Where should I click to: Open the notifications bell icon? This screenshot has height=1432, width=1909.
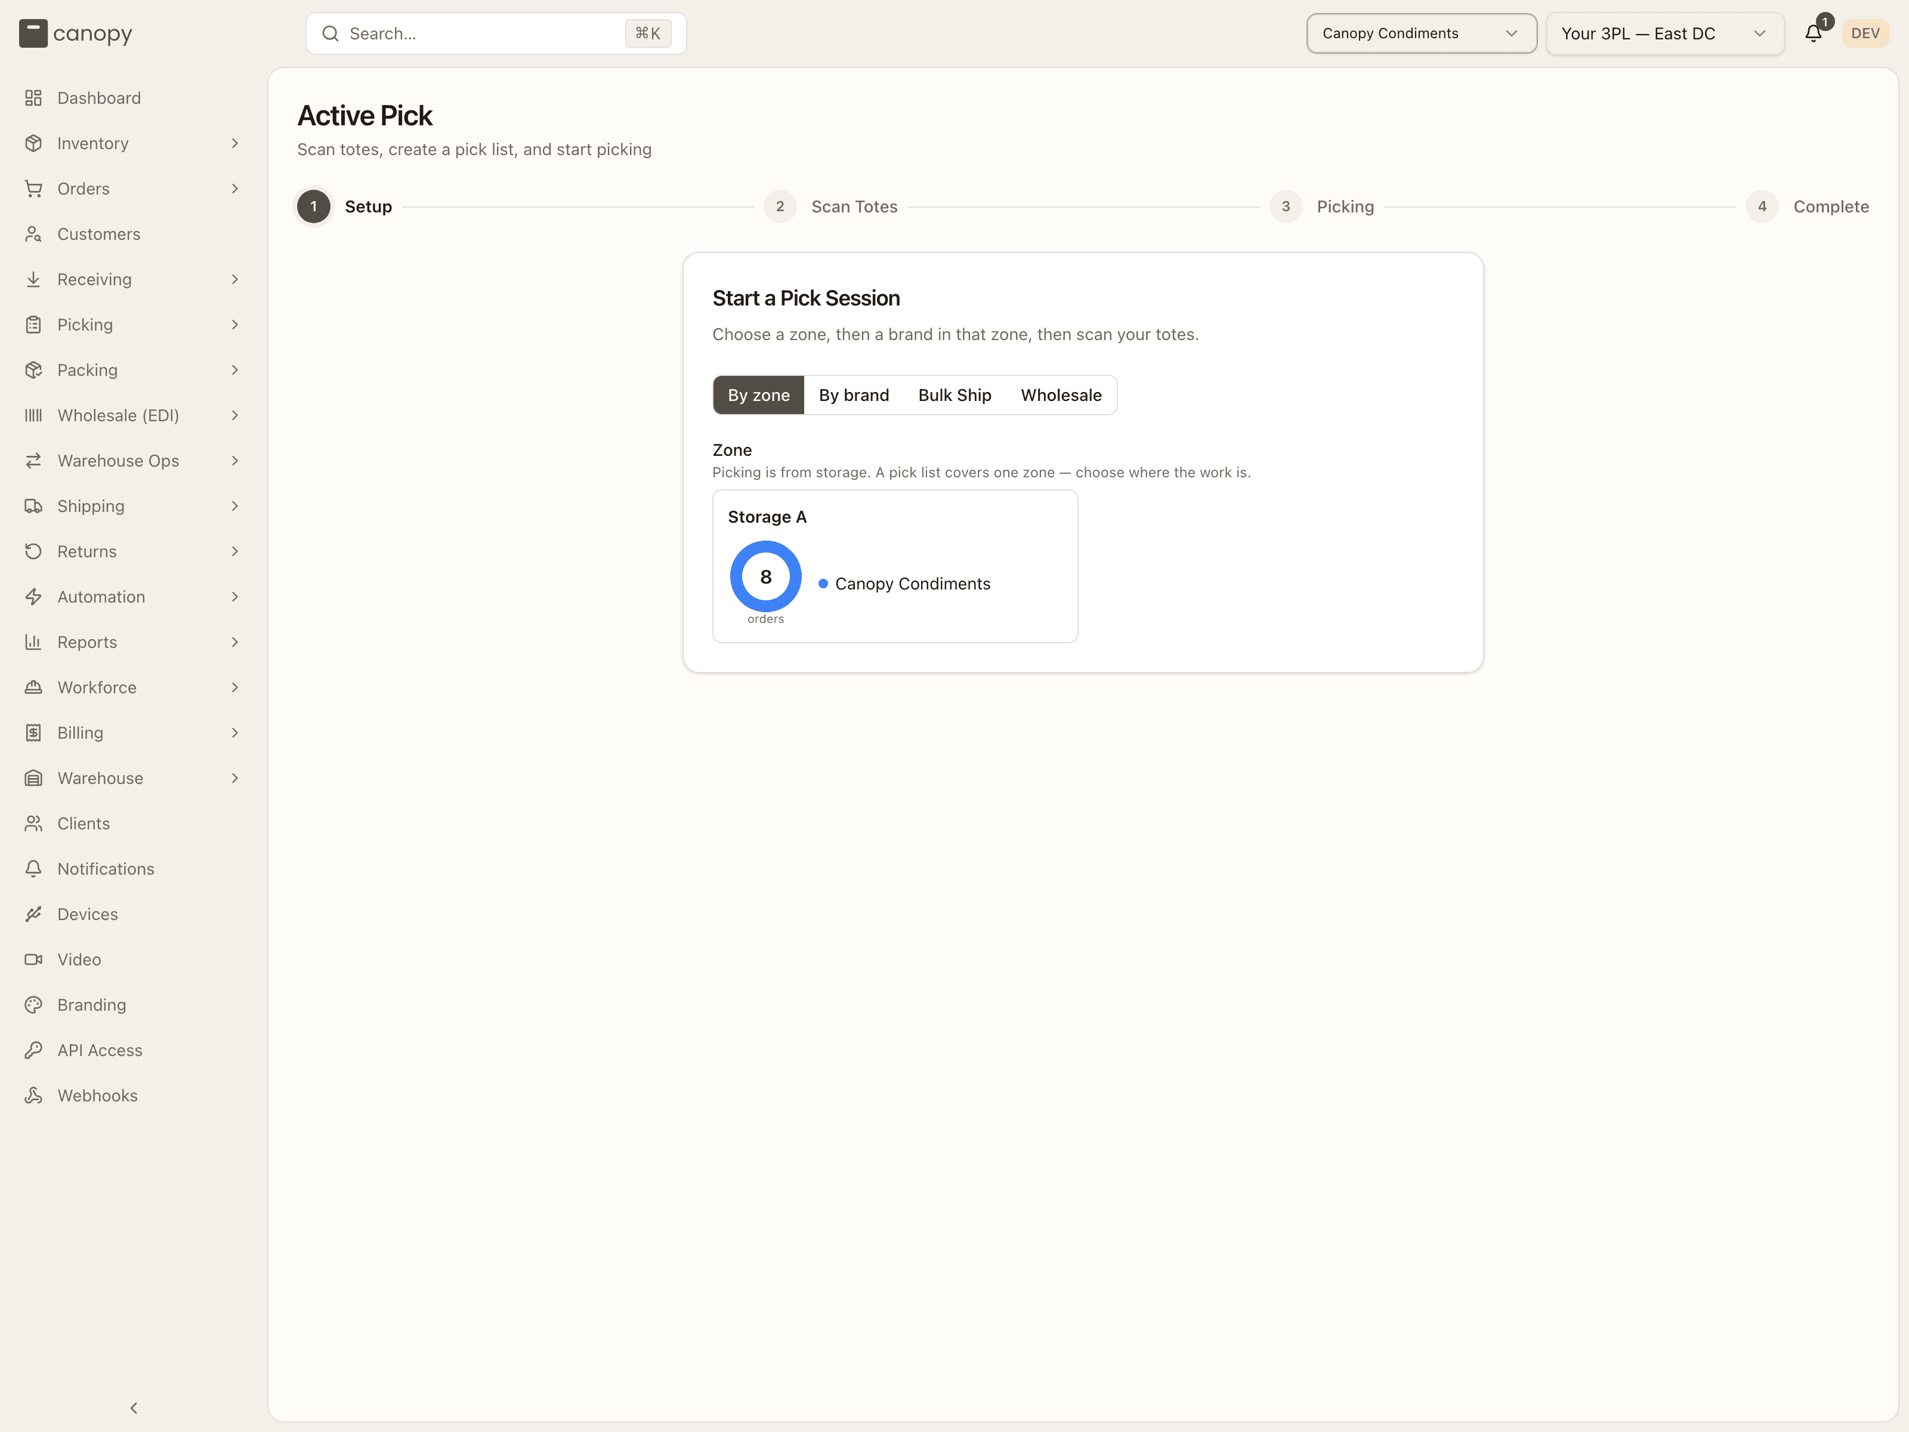[x=1813, y=33]
